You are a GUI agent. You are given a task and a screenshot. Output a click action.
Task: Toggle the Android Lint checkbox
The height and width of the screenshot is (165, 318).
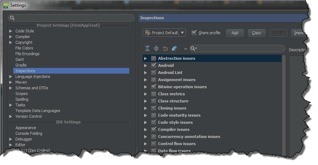(153, 73)
